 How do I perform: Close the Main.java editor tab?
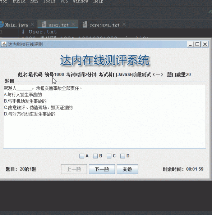(33, 24)
